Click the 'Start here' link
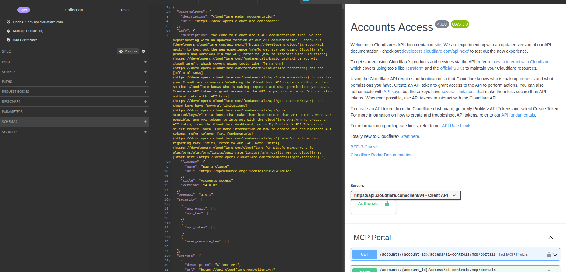 pos(410,136)
